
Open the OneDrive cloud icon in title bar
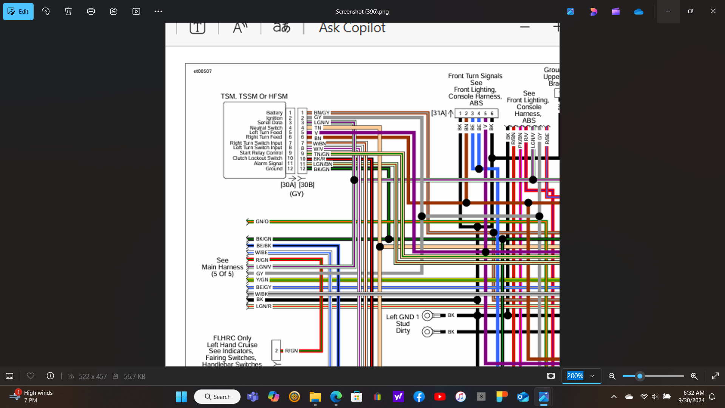click(639, 11)
